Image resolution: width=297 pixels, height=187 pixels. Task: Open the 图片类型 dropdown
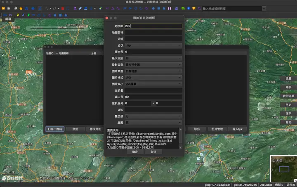tap(153, 71)
